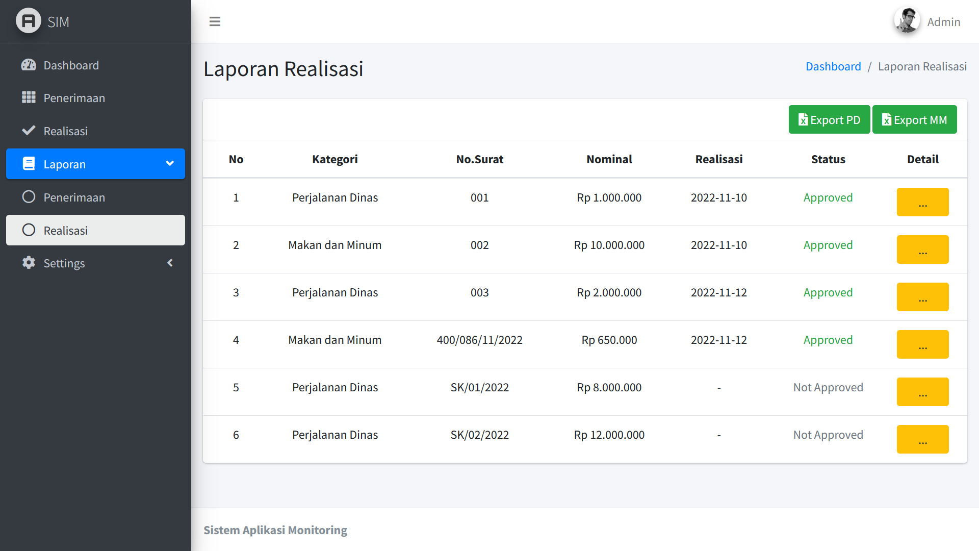Click the SIM logo icon
The height and width of the screenshot is (551, 979).
coord(29,21)
